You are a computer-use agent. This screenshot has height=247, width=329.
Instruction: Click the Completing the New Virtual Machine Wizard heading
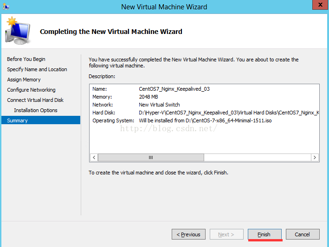pyautogui.click(x=111, y=32)
